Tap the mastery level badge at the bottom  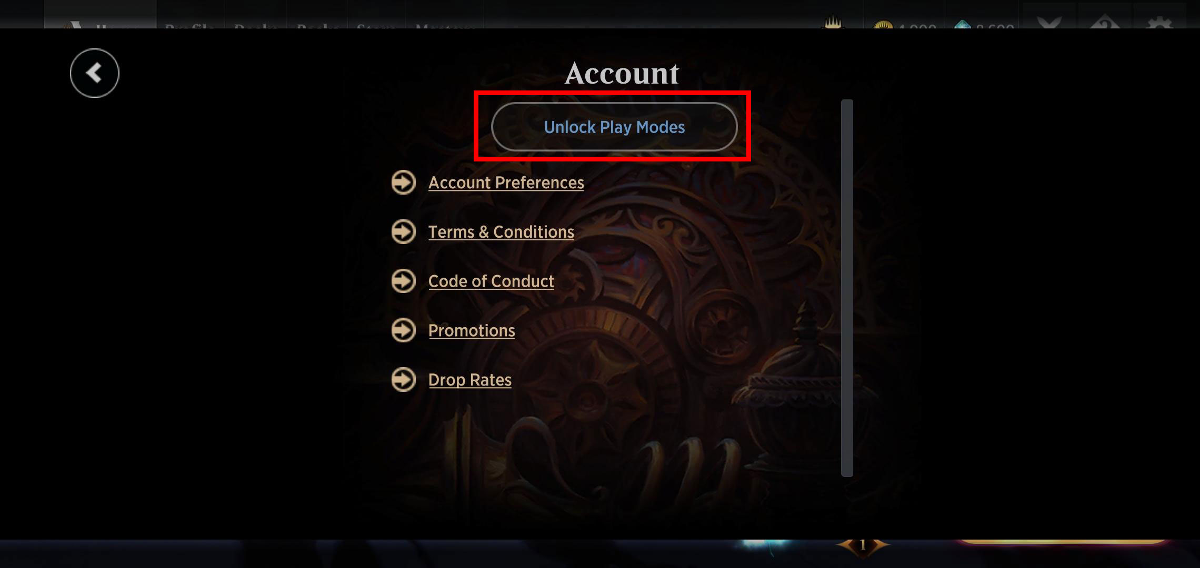(x=863, y=546)
